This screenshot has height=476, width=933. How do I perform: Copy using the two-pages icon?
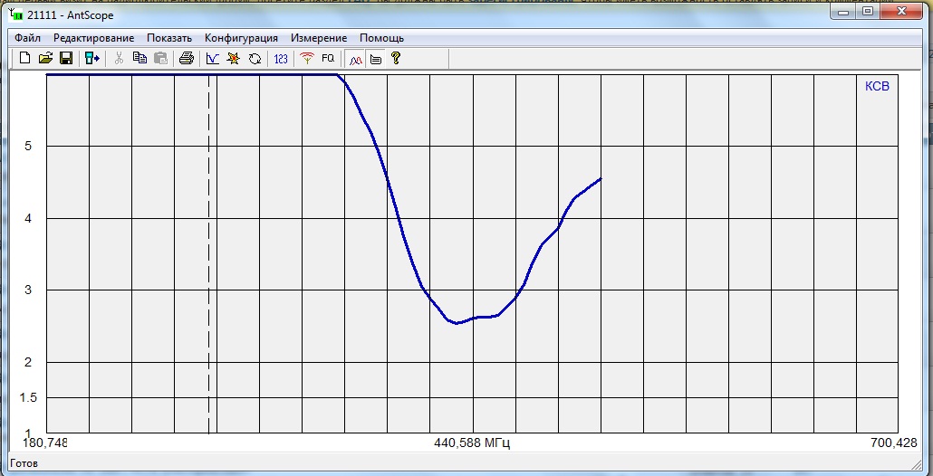(x=139, y=58)
